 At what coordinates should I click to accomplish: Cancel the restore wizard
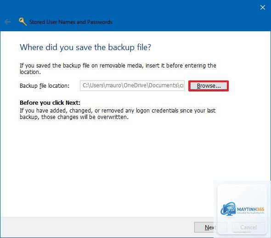pos(248,227)
